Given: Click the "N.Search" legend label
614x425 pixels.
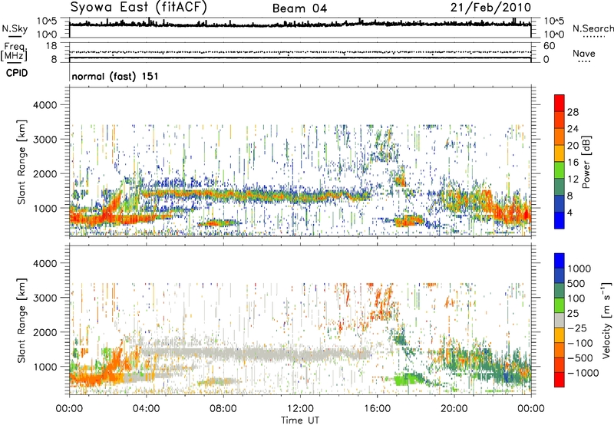Looking at the screenshot, I should tap(593, 28).
